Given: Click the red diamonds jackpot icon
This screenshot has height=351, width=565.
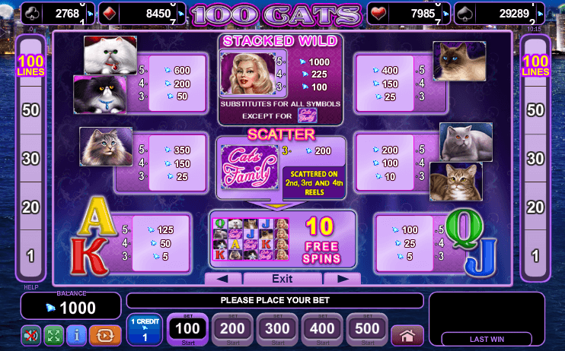Looking at the screenshot, I should click(x=110, y=14).
